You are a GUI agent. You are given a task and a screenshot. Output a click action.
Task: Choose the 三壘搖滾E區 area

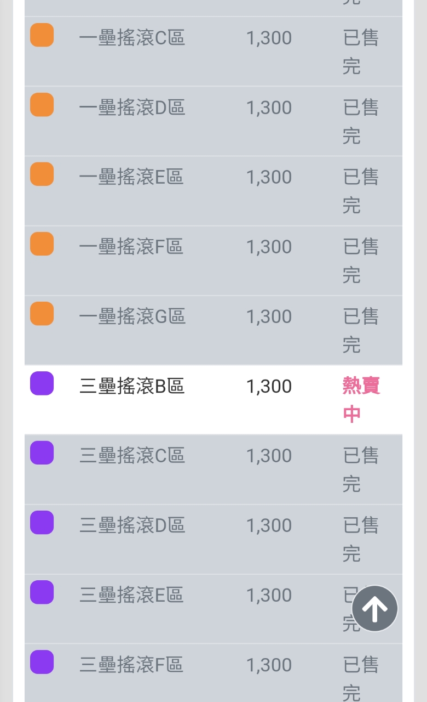pos(131,595)
